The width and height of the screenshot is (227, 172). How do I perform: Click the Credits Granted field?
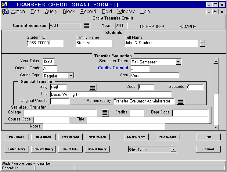coord(140,69)
